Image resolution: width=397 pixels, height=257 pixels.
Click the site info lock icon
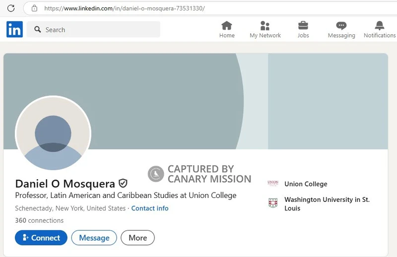point(34,8)
